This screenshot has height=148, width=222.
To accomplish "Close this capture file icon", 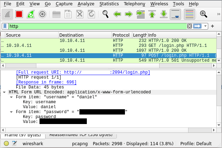I will (x=80, y=14).
